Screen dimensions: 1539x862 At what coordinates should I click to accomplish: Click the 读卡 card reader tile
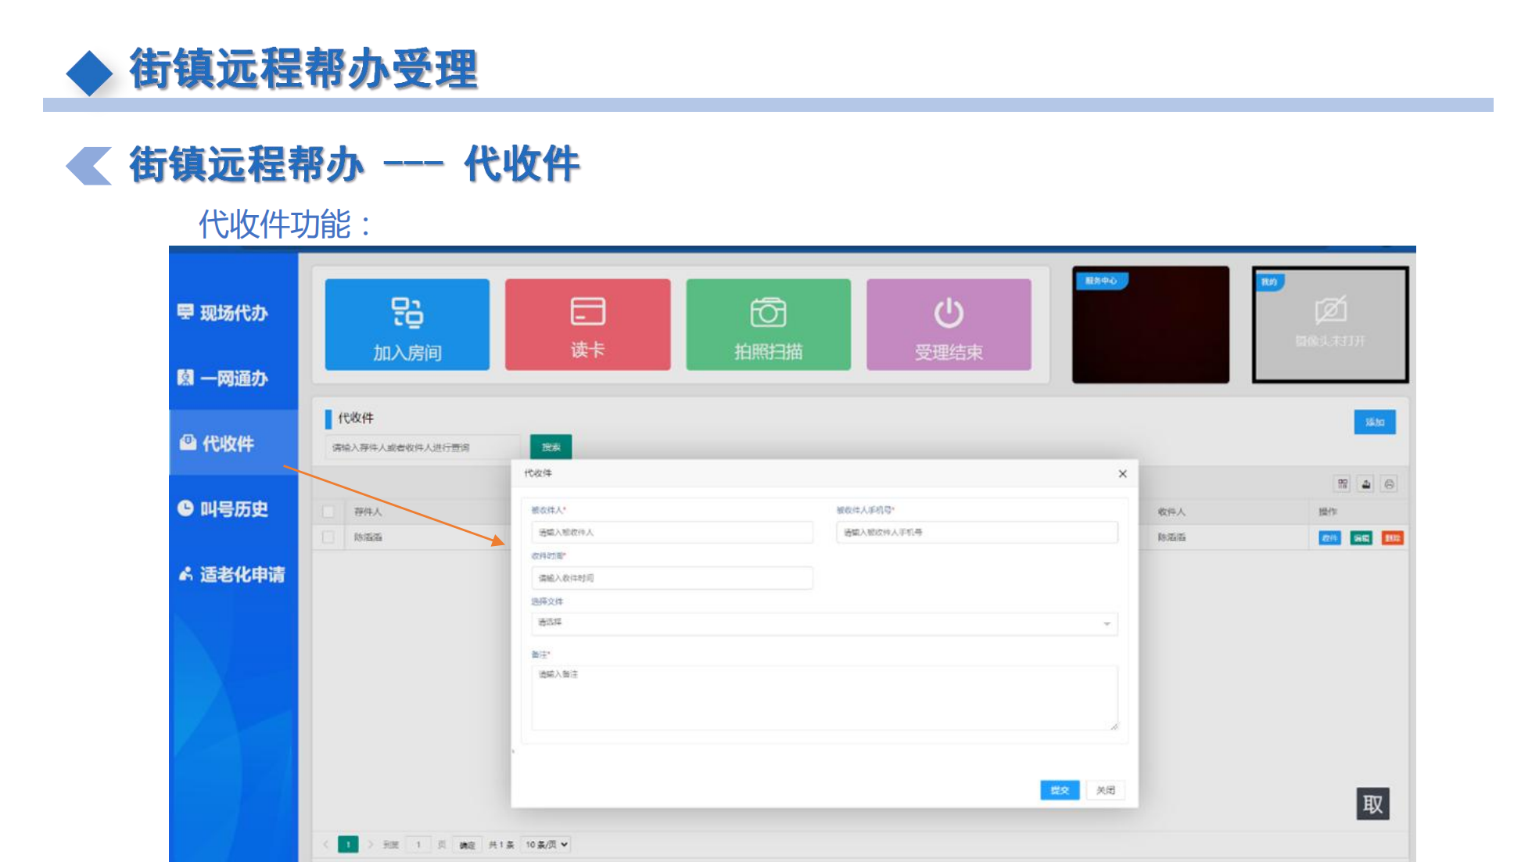587,325
